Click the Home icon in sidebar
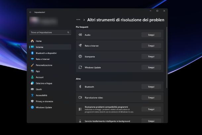Image resolution: width=202 pixels, height=135 pixels. click(x=32, y=41)
